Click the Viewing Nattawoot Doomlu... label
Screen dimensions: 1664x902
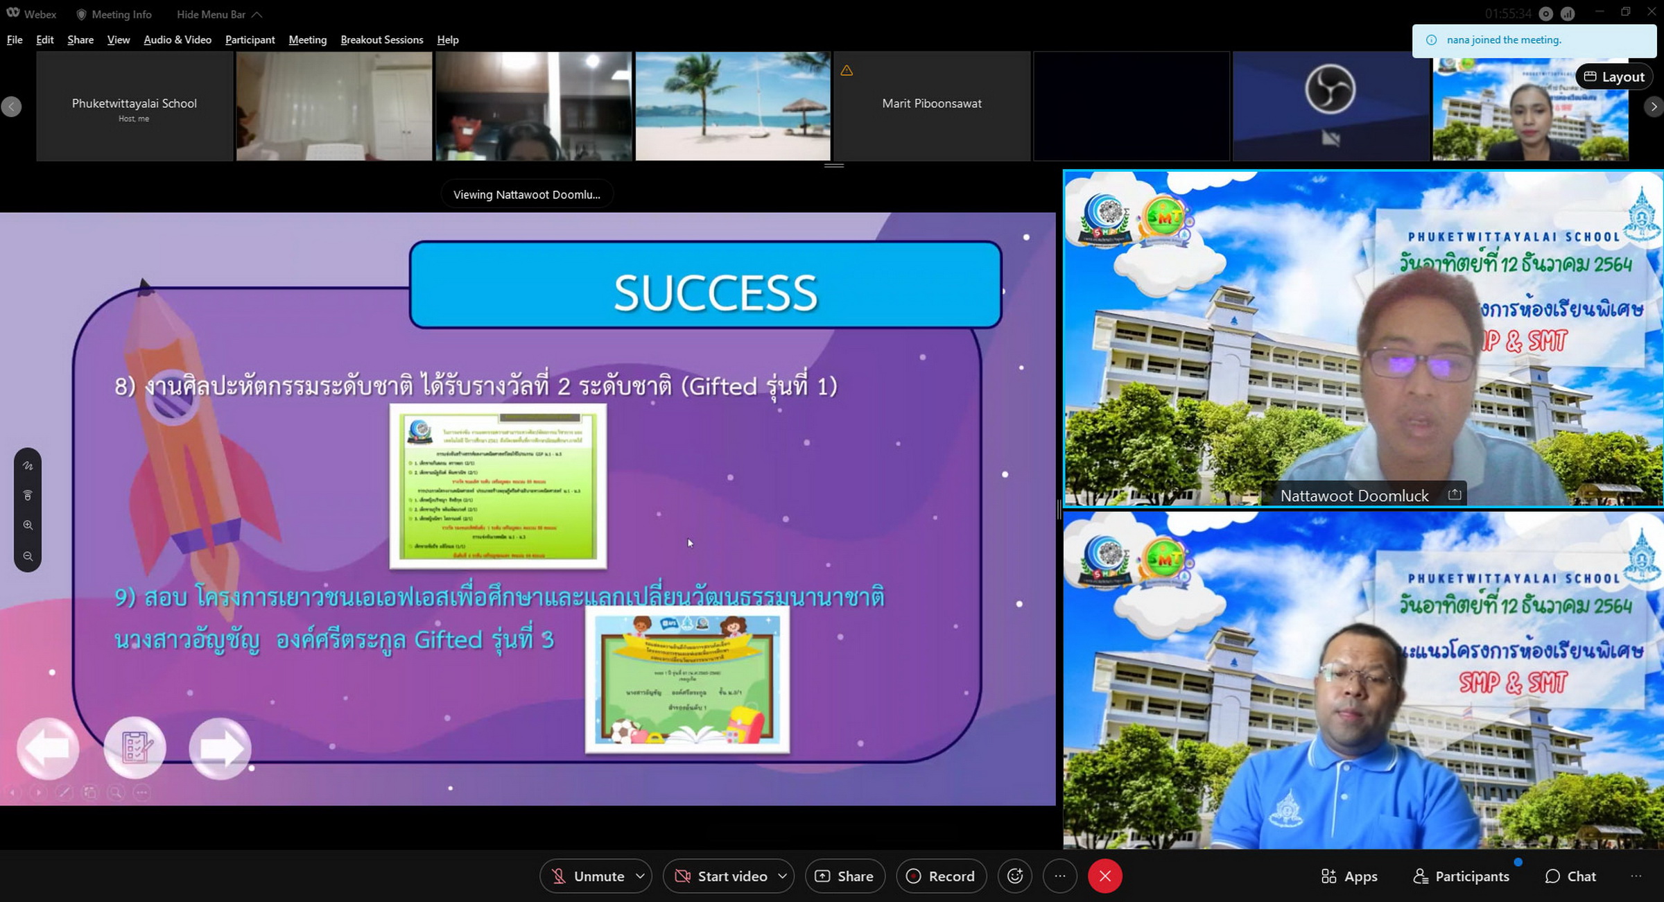point(527,195)
